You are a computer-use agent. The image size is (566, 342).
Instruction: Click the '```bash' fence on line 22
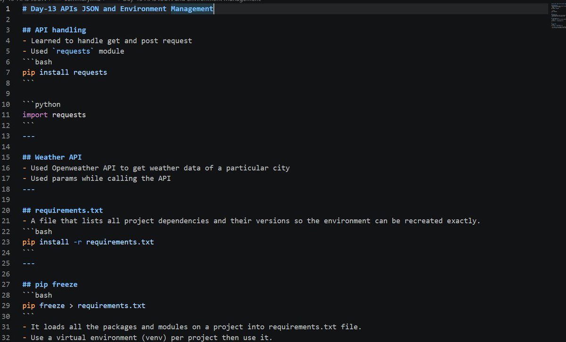pyautogui.click(x=37, y=231)
